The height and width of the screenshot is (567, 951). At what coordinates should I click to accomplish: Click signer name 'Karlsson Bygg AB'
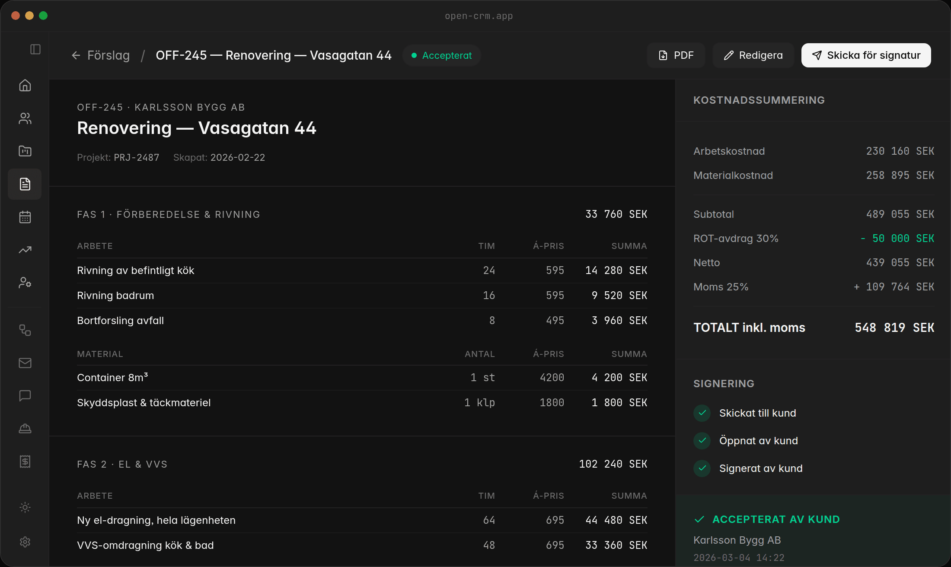point(737,540)
